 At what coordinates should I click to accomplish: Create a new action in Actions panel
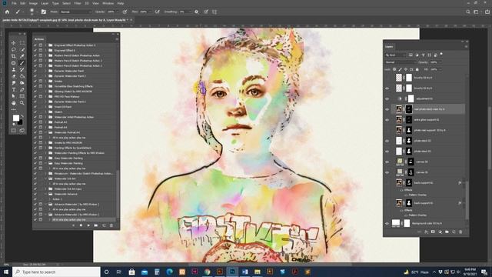coord(104,225)
